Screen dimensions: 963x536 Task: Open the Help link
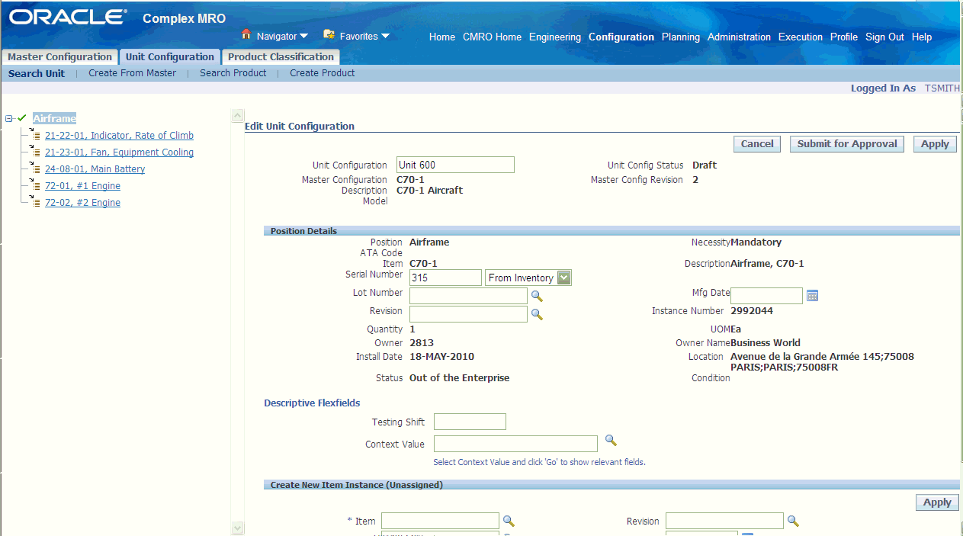pos(922,37)
